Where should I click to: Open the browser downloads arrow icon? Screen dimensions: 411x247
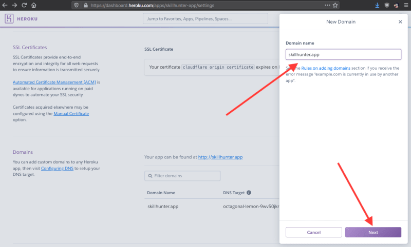click(377, 5)
